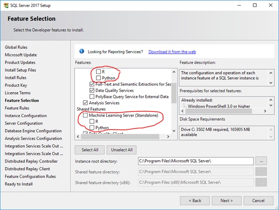Select the Install Rules step
Image resolution: width=279 pixels, height=210 pixels.
pyautogui.click(x=15, y=78)
